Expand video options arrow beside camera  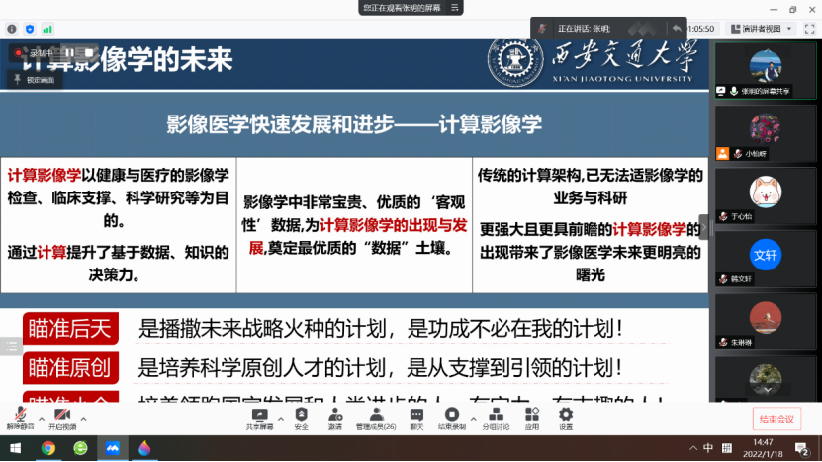(x=83, y=416)
